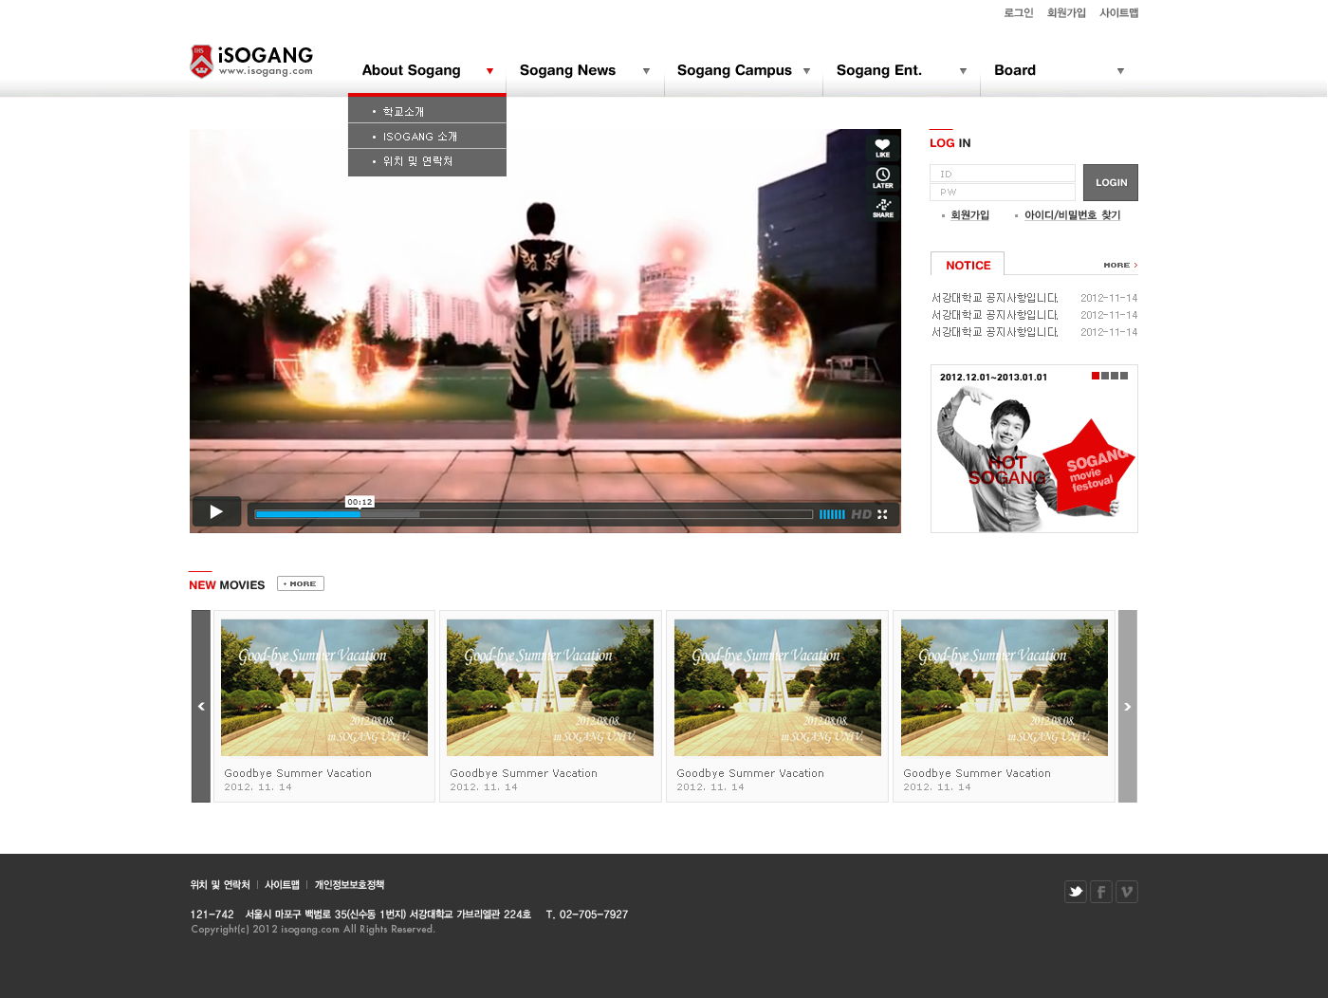
Task: Click the LOGIN button
Action: [1110, 182]
